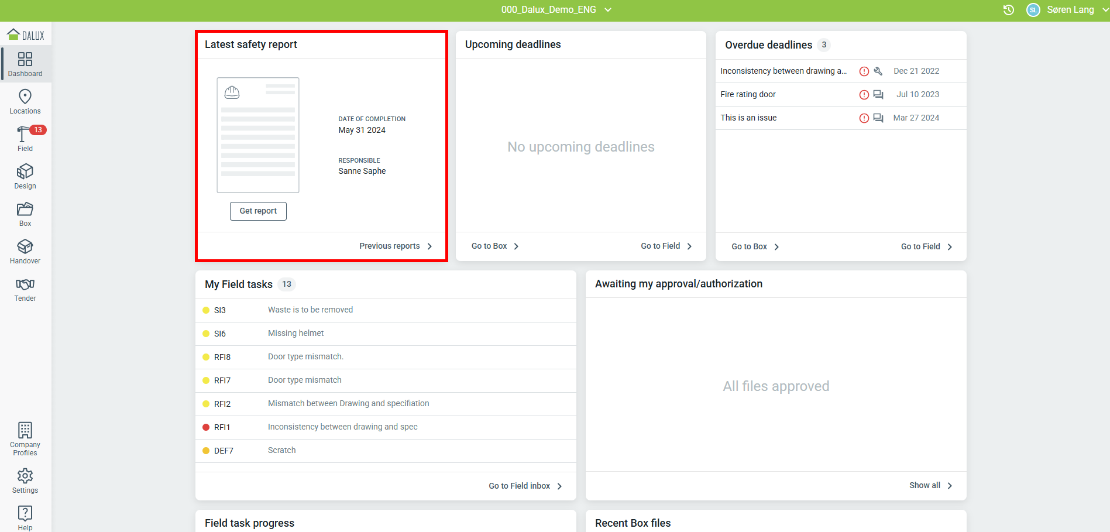
Task: Open the Previous reports link
Action: point(396,246)
